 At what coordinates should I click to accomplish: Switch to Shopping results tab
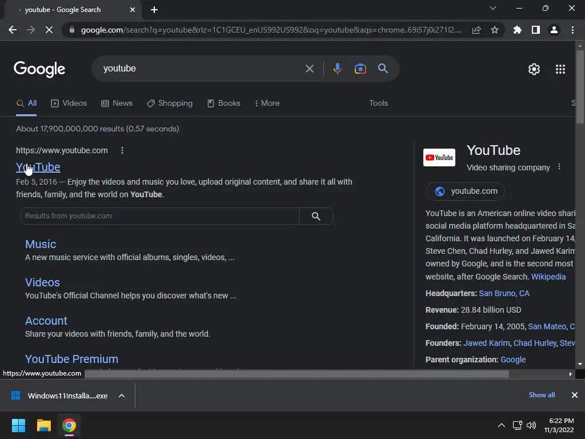[170, 103]
